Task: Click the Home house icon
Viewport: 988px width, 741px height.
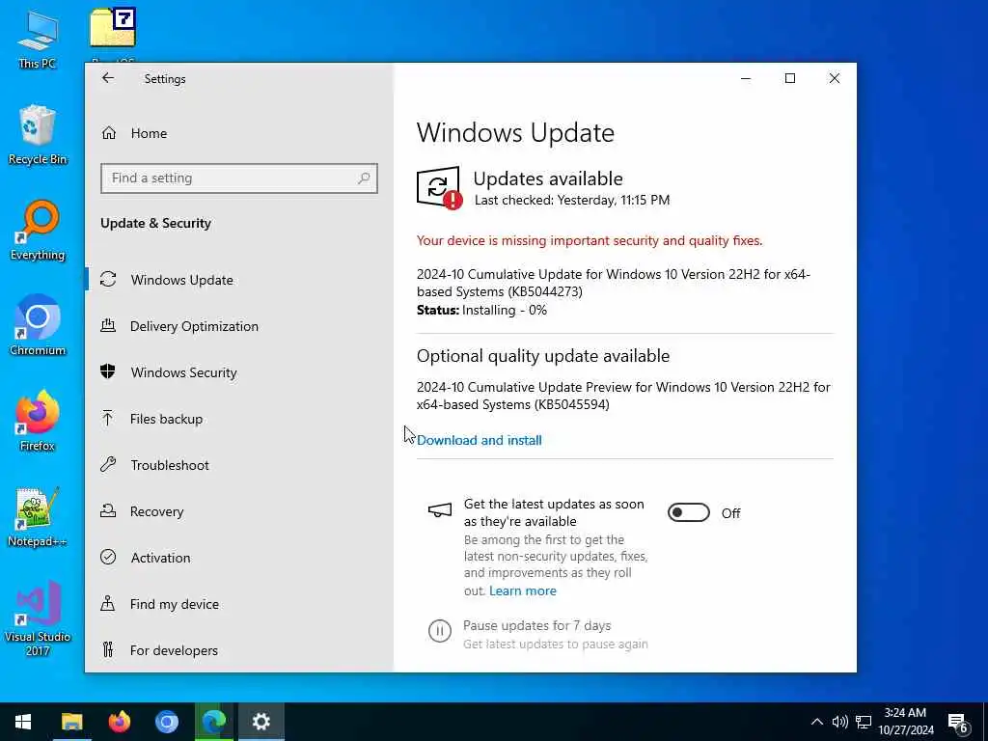Action: click(x=109, y=133)
